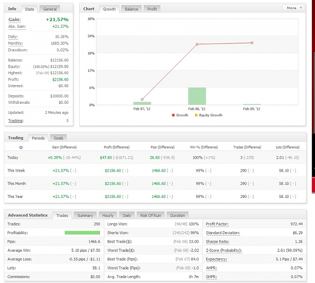315x283 pixels.
Task: Click the Tracking link
Action: pyautogui.click(x=16, y=120)
